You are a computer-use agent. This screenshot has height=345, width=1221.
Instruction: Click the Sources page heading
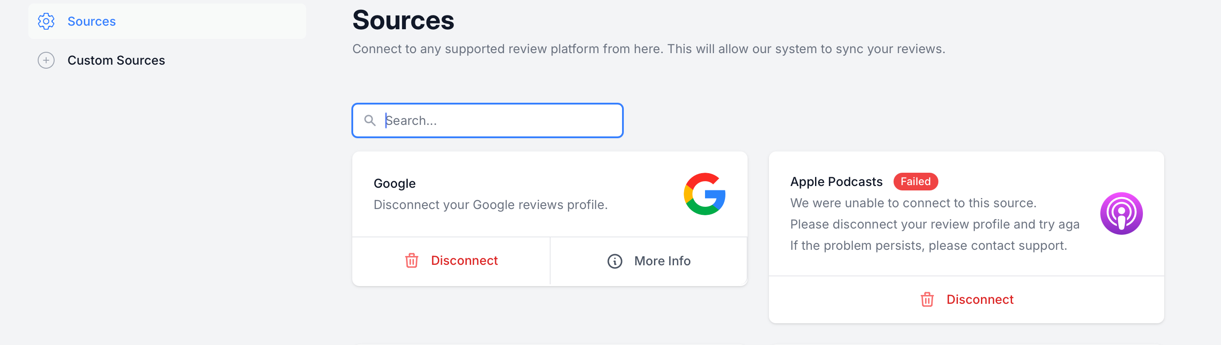click(403, 20)
